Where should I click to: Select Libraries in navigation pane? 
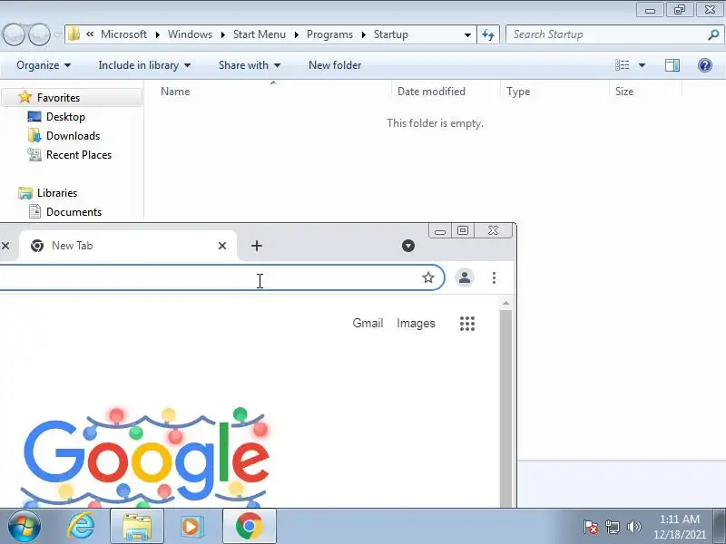coord(57,192)
